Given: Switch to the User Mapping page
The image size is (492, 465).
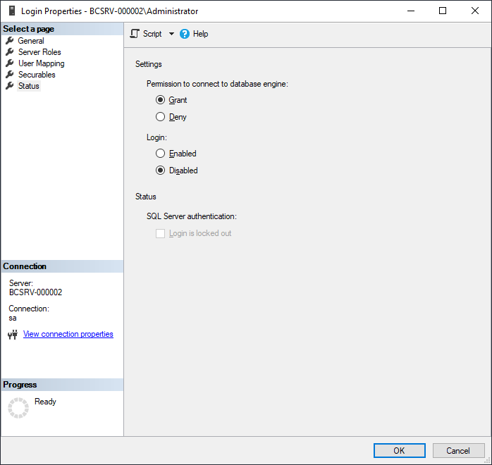Looking at the screenshot, I should pyautogui.click(x=41, y=63).
